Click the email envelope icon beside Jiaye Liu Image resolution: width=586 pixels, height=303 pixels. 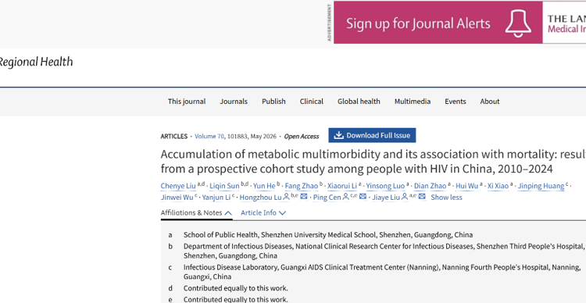tap(422, 197)
